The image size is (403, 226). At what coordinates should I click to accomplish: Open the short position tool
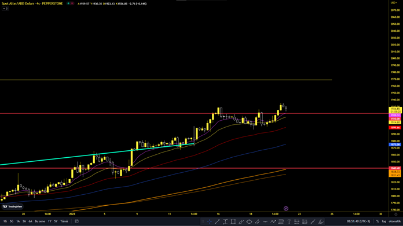pyautogui.click(x=305, y=221)
